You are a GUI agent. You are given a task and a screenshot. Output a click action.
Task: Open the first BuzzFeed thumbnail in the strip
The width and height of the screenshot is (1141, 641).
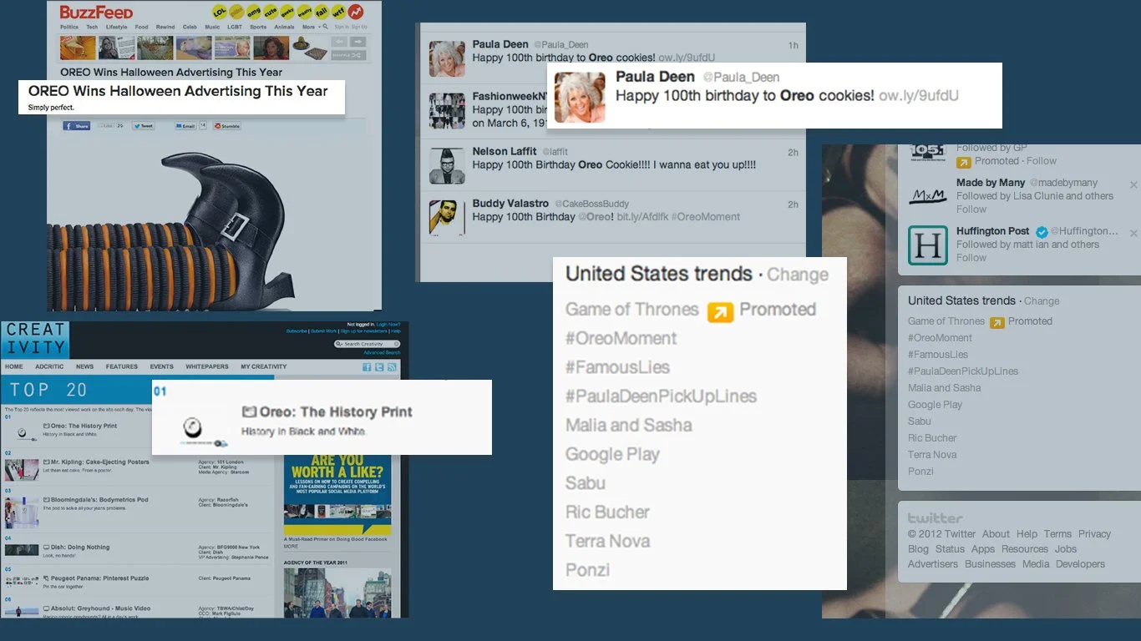pos(78,48)
